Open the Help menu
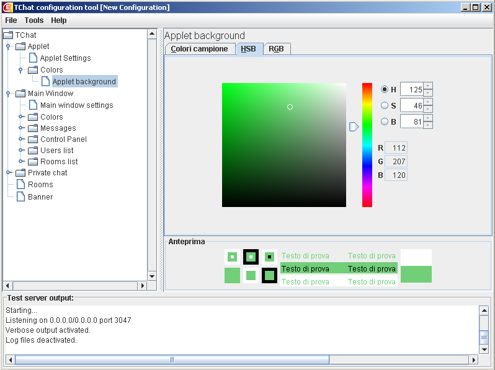This screenshot has height=370, width=495. click(x=59, y=20)
